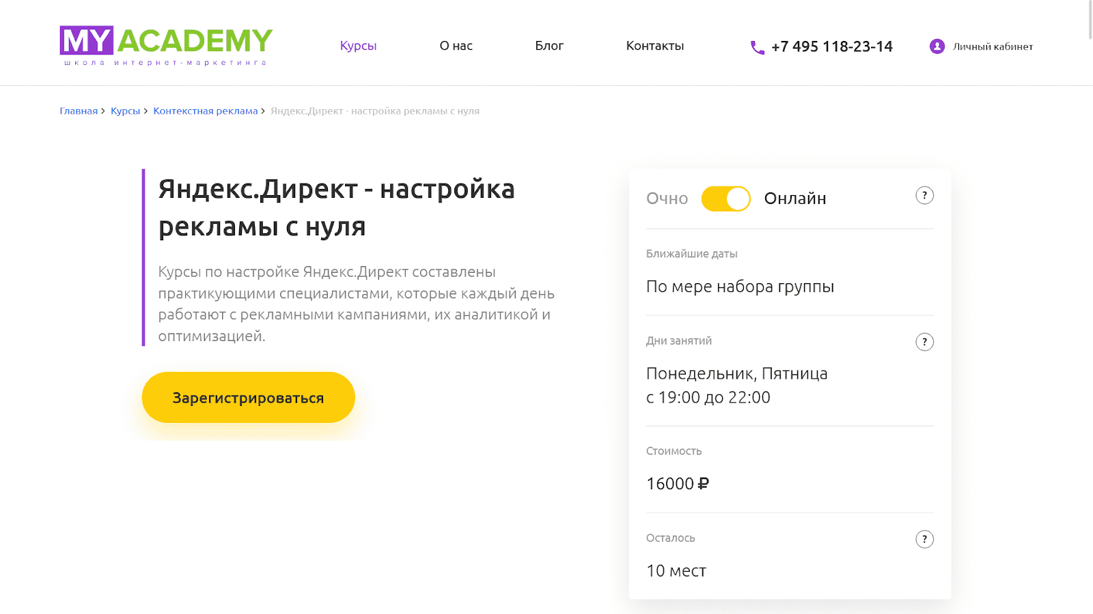The image size is (1093, 614).
Task: Click the user profile avatar icon
Action: [x=937, y=46]
